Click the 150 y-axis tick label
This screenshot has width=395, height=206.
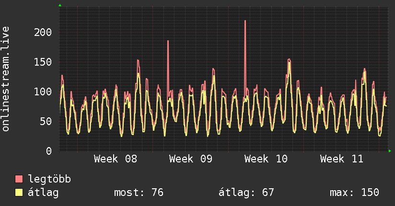(43, 62)
